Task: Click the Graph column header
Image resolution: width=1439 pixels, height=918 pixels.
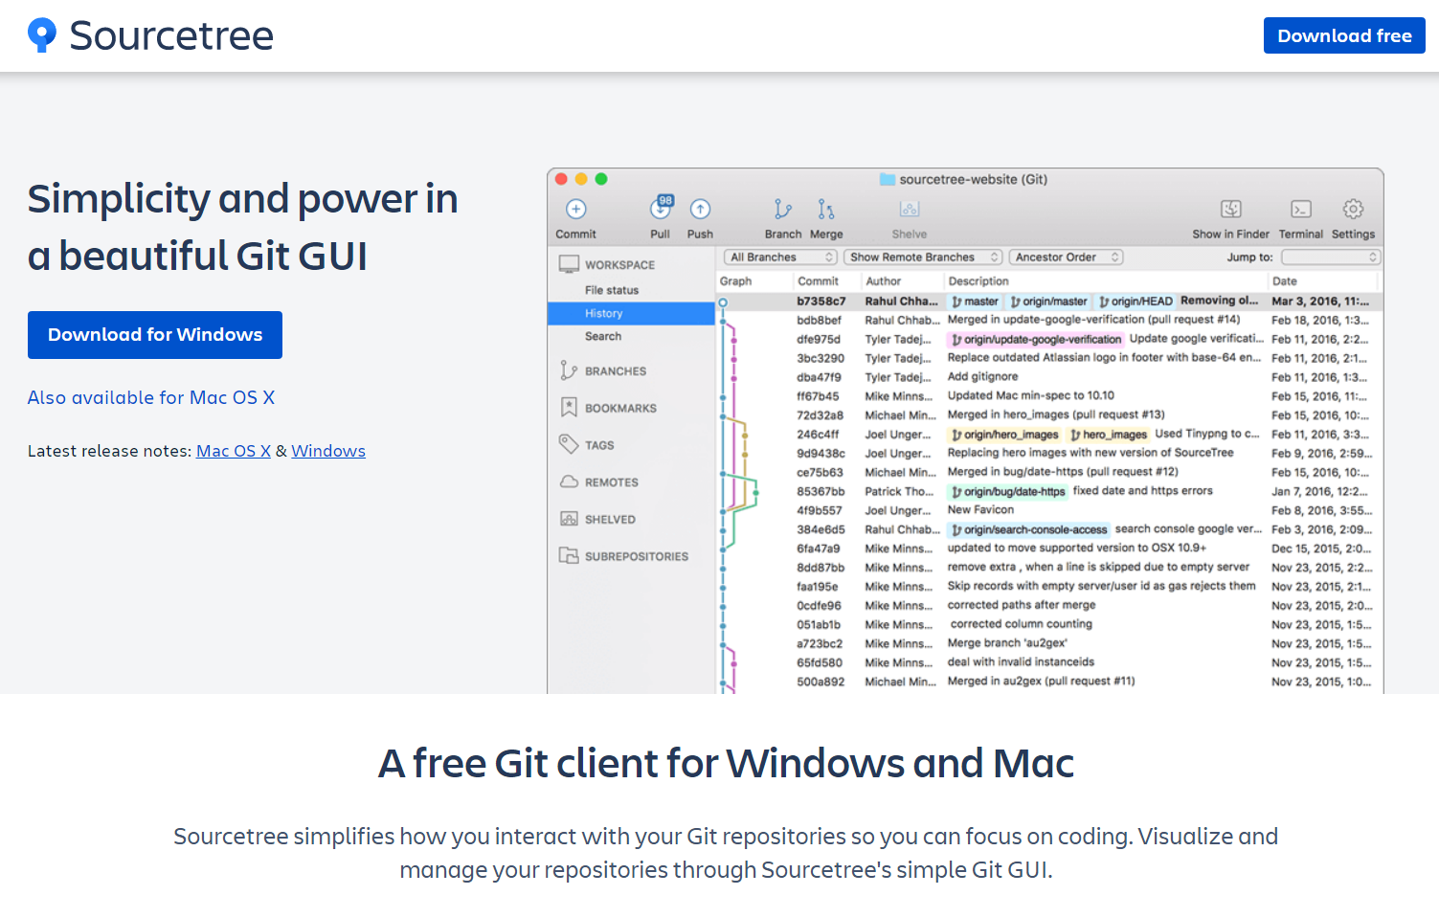Action: click(x=735, y=281)
